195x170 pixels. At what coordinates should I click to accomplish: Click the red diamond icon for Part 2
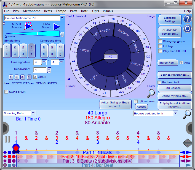point(5,157)
